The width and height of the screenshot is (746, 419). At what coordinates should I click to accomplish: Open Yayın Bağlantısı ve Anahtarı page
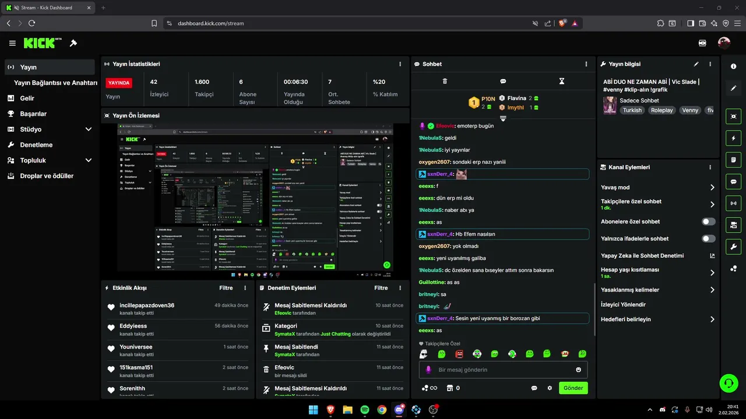(x=55, y=83)
